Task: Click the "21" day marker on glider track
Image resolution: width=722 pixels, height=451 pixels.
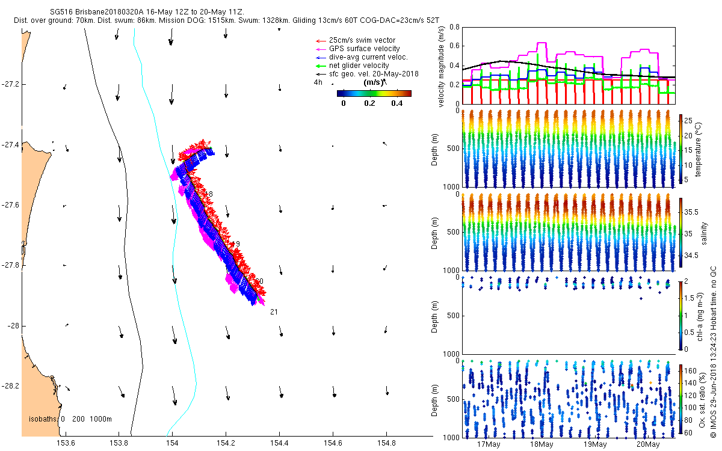Action: 274,312
